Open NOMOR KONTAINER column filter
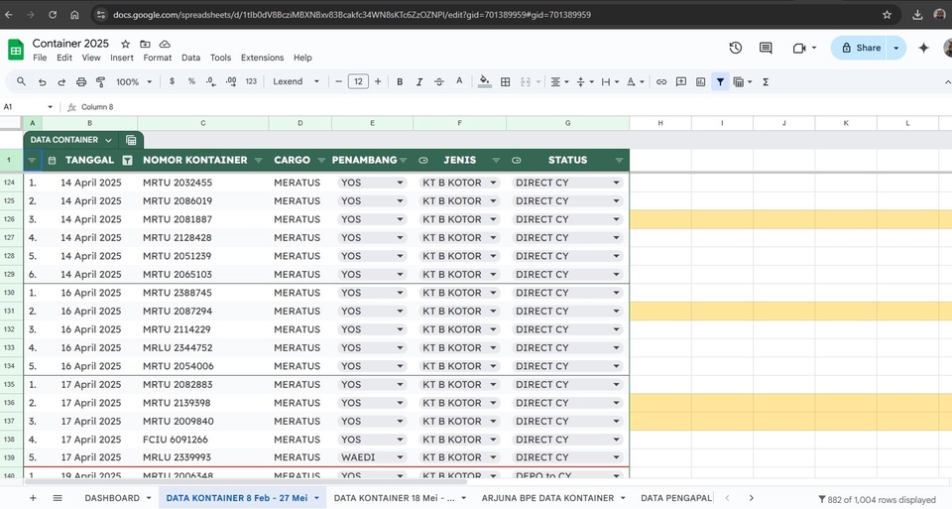Screen dimensions: 952x509 tap(258, 161)
